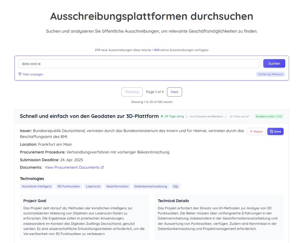Open tender title 'Schnell und einfach von den Geodaten zur 3D-Plattform'
The width and height of the screenshot is (300, 243).
89,116
